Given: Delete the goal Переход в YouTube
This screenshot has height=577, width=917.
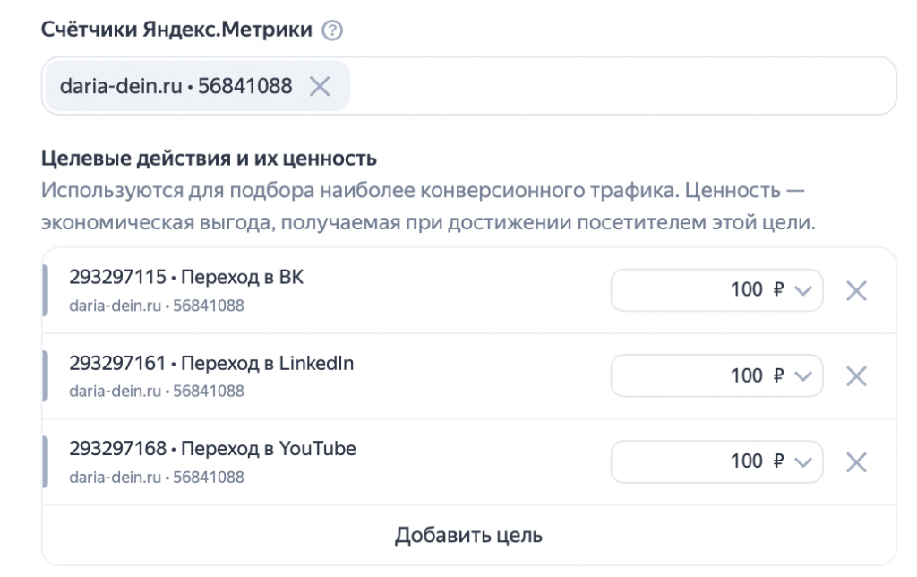Looking at the screenshot, I should [856, 461].
